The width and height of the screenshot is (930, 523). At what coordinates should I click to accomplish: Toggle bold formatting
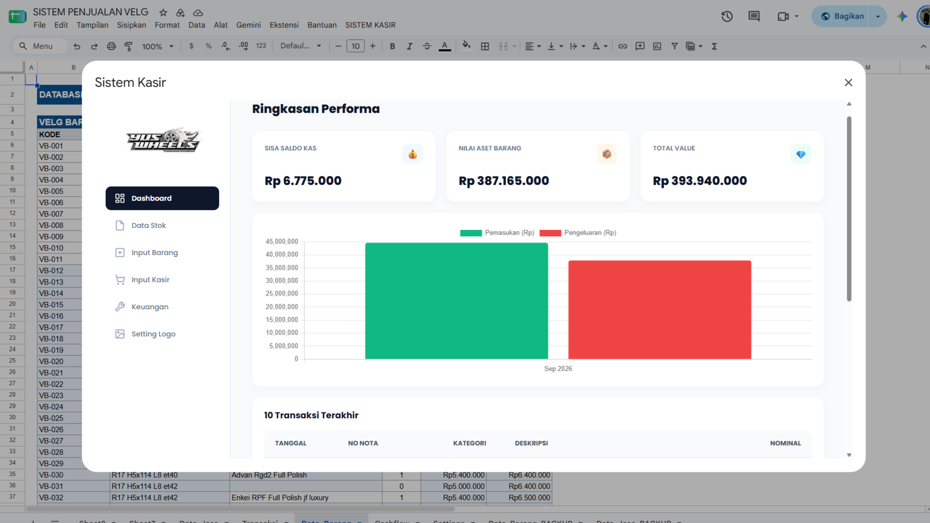click(392, 46)
